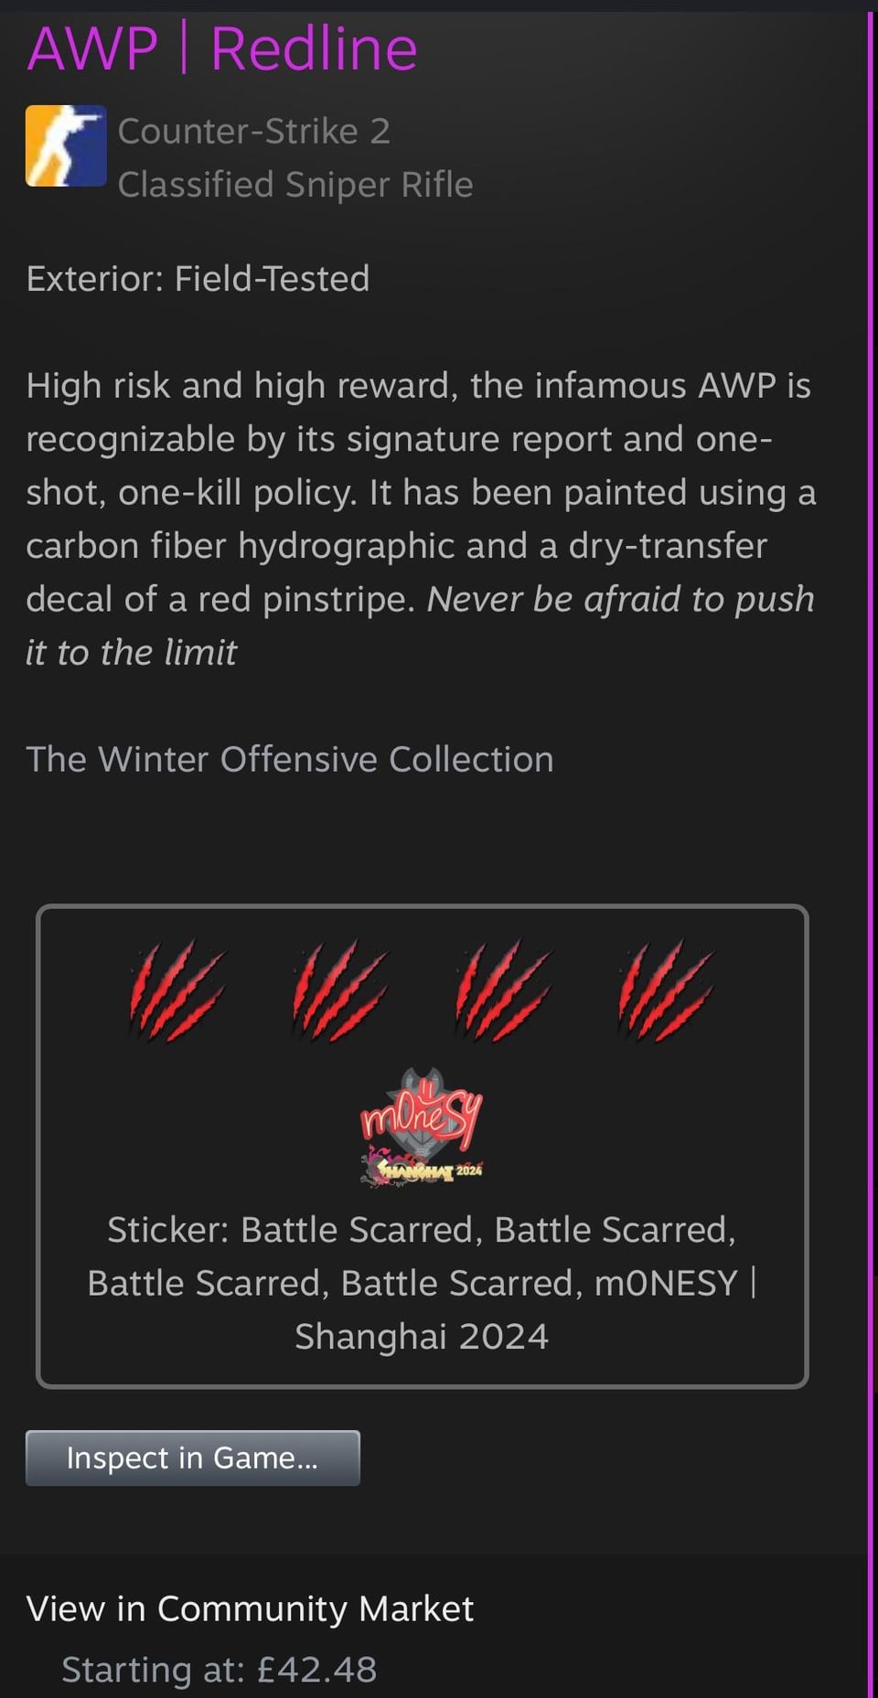This screenshot has height=1698, width=878.
Task: Click the Counter-Strike 2 game name
Action: pyautogui.click(x=254, y=132)
